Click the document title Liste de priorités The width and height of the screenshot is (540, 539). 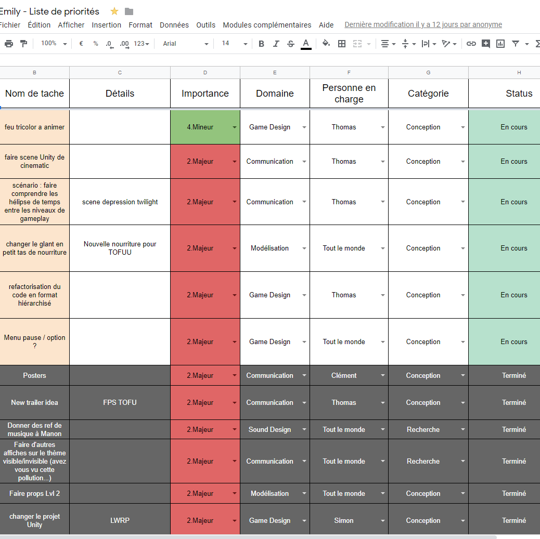(x=49, y=11)
